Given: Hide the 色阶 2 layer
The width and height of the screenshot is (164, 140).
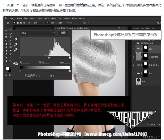Looking at the screenshot, I should point(134,49).
